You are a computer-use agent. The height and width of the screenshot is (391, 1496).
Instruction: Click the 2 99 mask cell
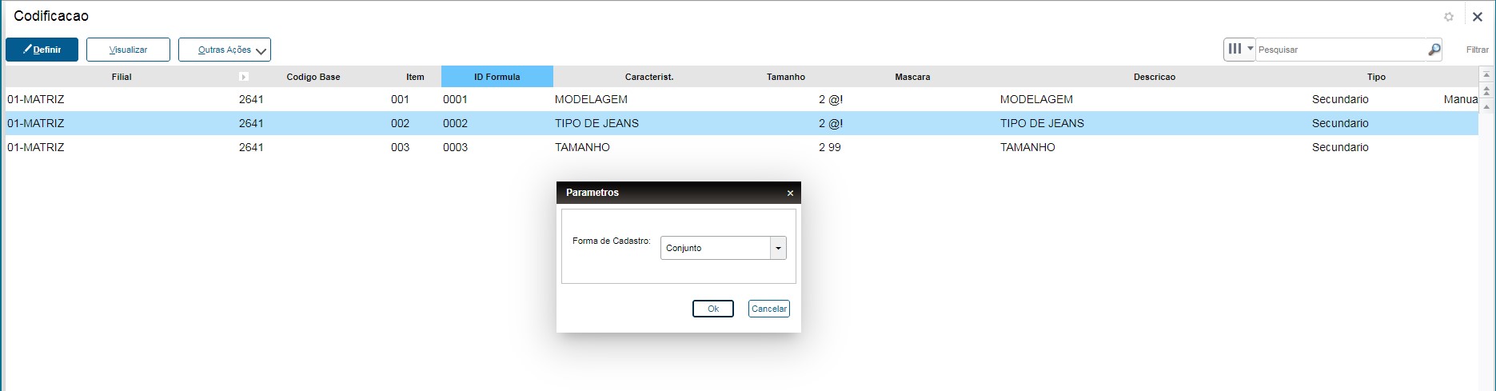click(x=830, y=147)
